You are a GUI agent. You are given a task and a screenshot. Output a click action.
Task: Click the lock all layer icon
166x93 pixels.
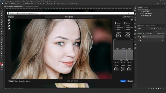151,33
